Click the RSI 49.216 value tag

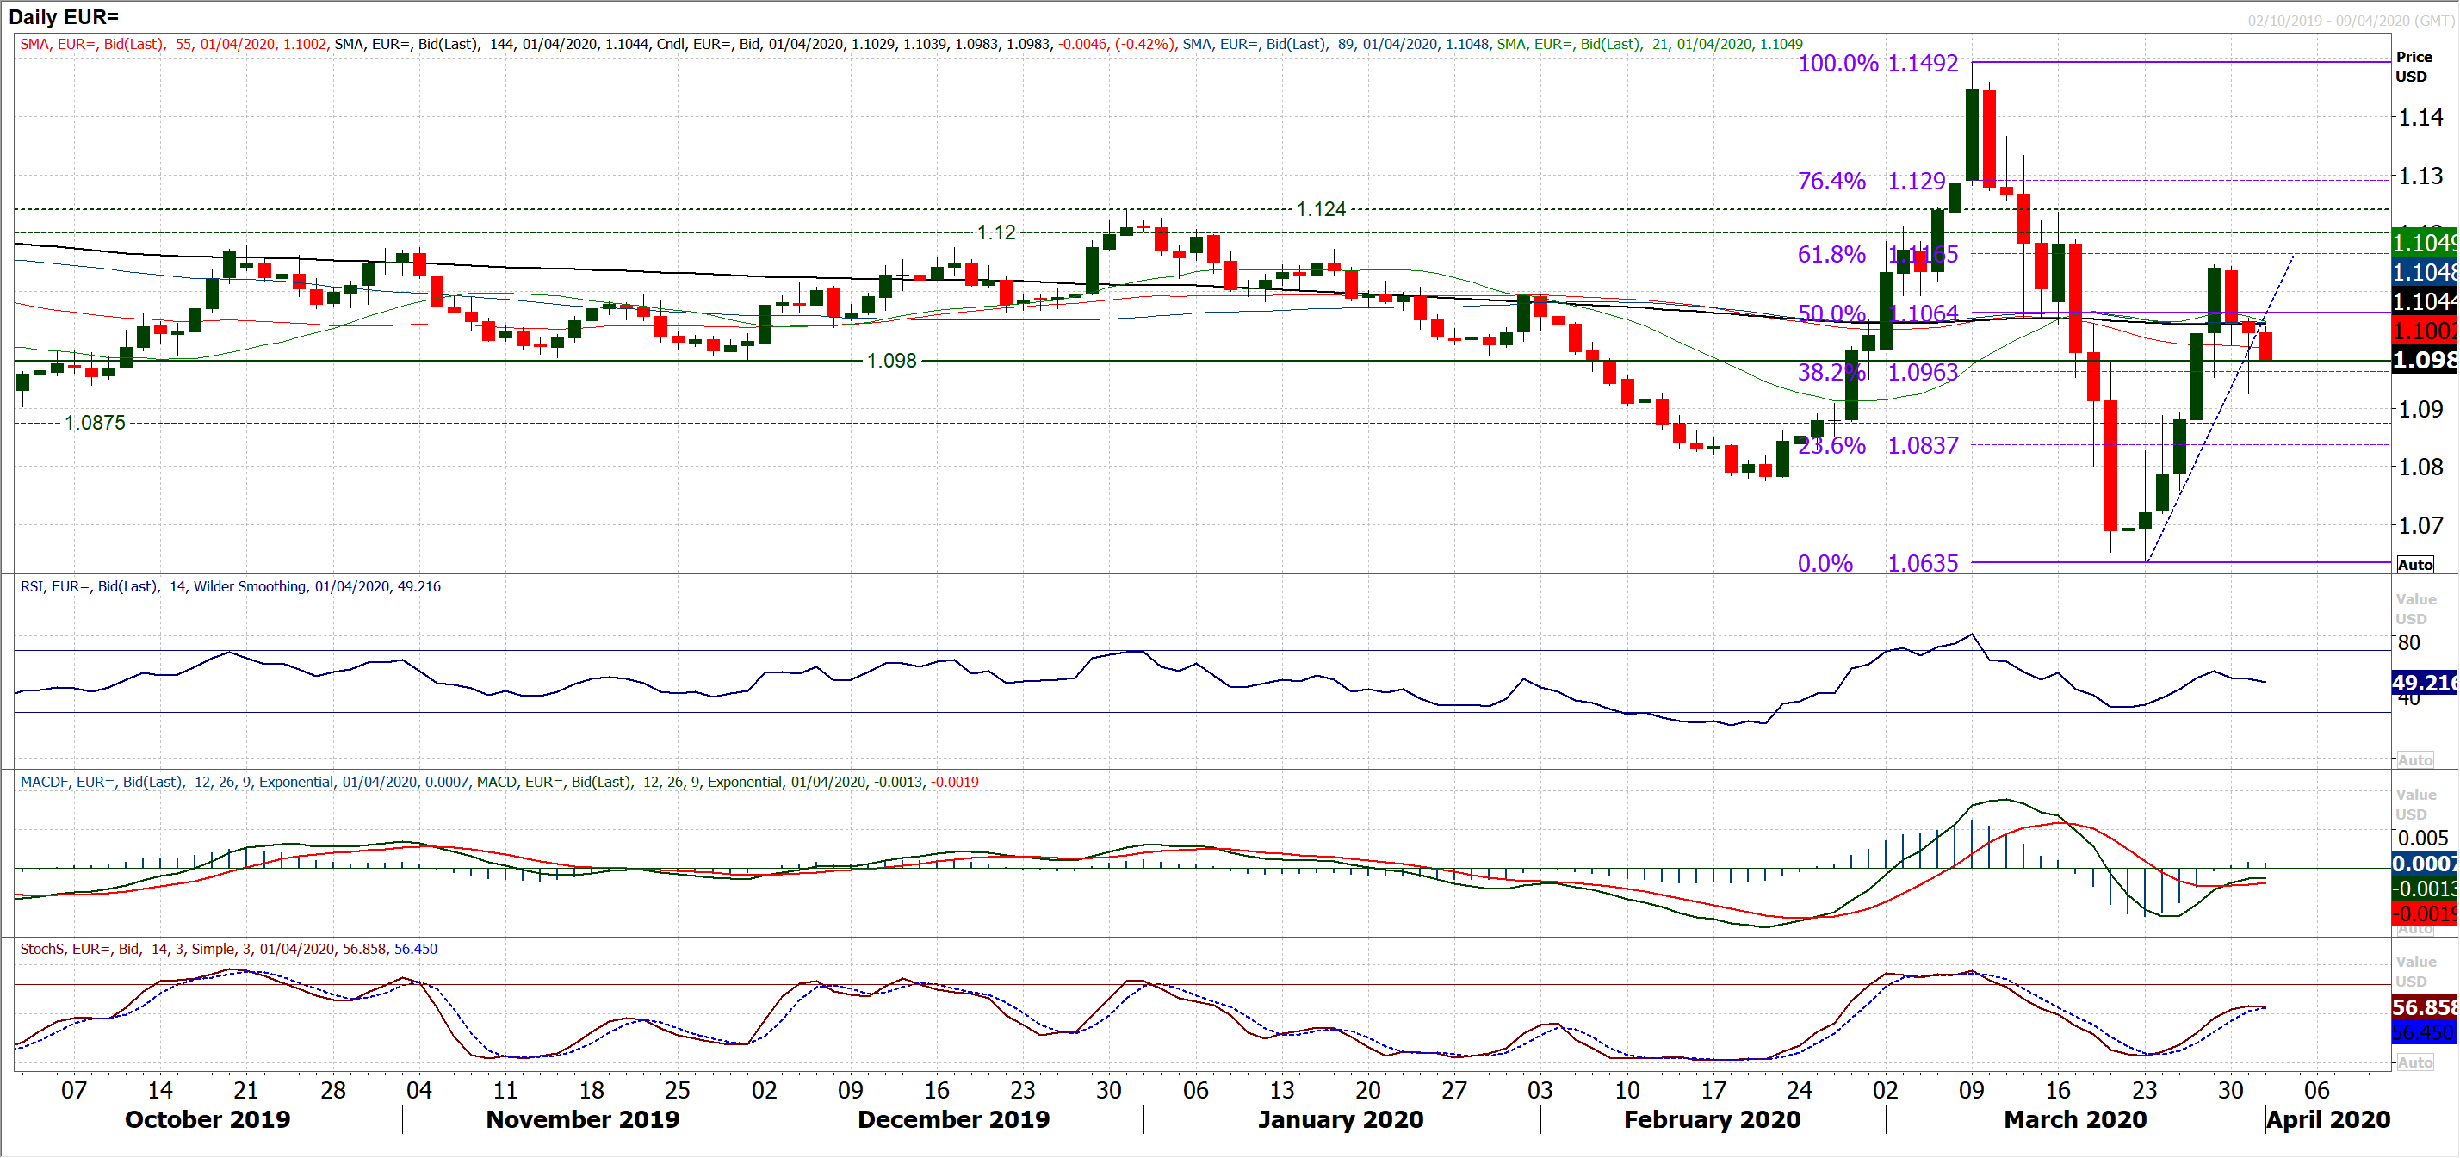coord(2425,683)
